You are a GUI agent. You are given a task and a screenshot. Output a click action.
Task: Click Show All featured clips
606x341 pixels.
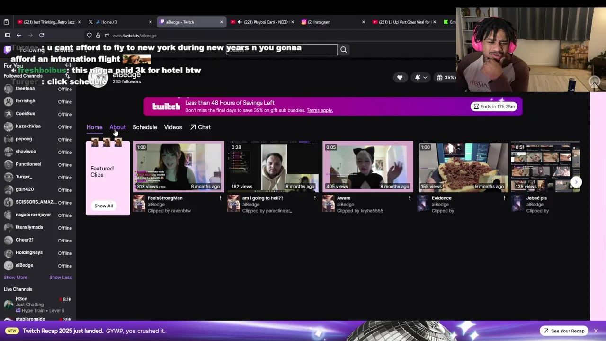pyautogui.click(x=103, y=206)
